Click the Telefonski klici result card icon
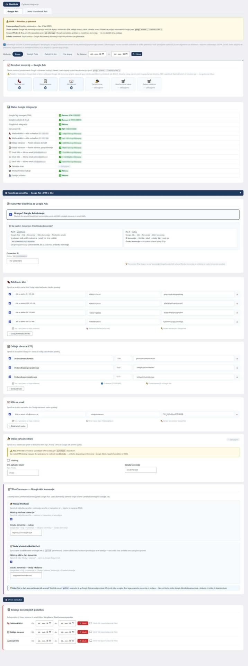The width and height of the screenshot is (248, 666). 19,81
